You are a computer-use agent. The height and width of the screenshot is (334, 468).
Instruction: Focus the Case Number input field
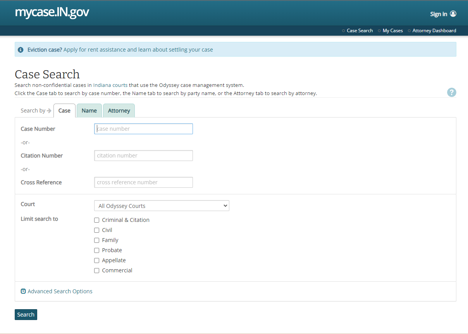[x=143, y=129]
